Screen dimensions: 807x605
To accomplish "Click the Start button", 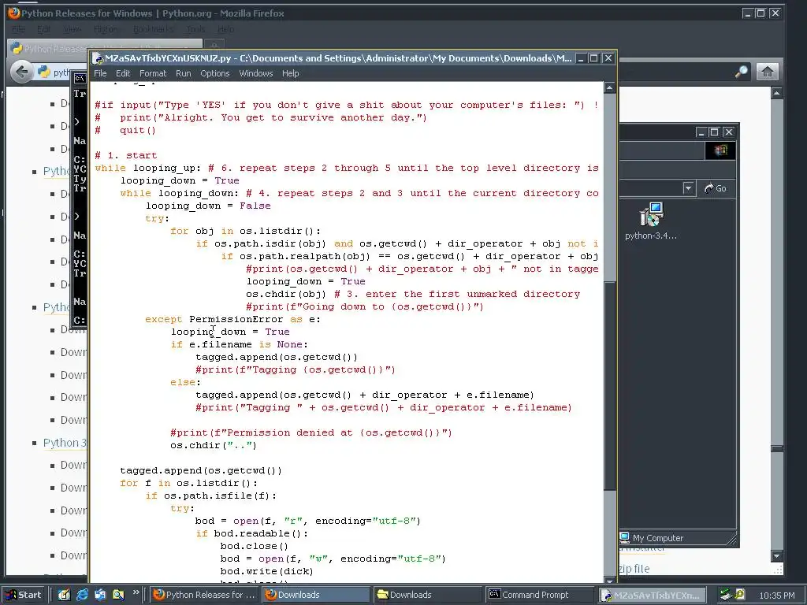I will (24, 595).
